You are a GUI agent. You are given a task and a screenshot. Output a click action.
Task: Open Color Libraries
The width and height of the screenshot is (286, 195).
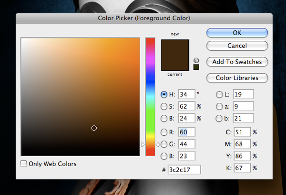[x=237, y=78]
